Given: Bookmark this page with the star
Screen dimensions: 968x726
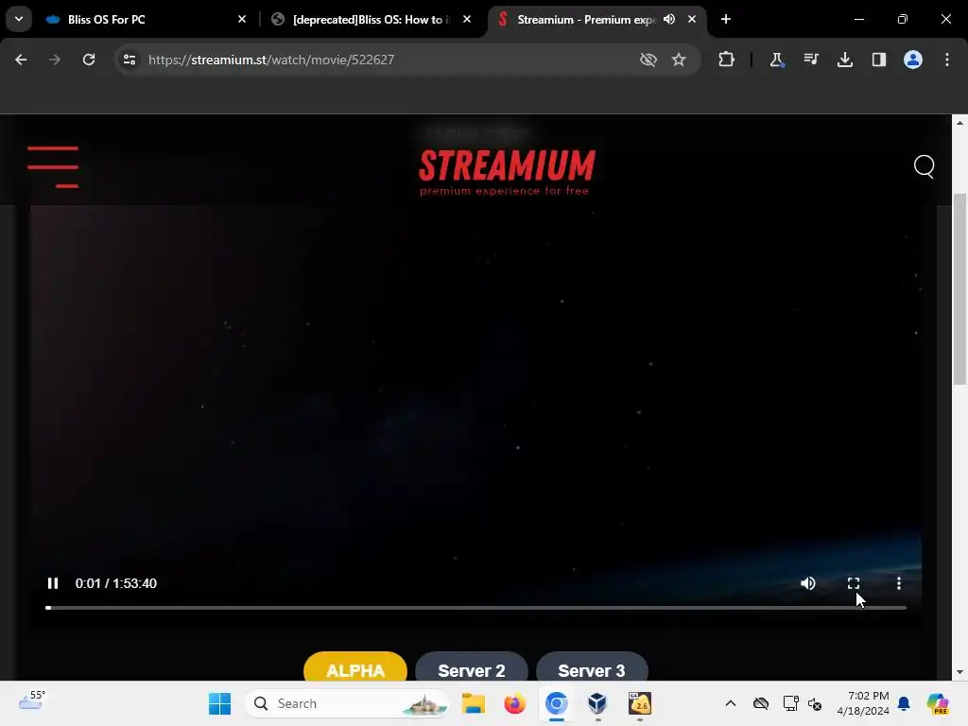Looking at the screenshot, I should tap(679, 60).
